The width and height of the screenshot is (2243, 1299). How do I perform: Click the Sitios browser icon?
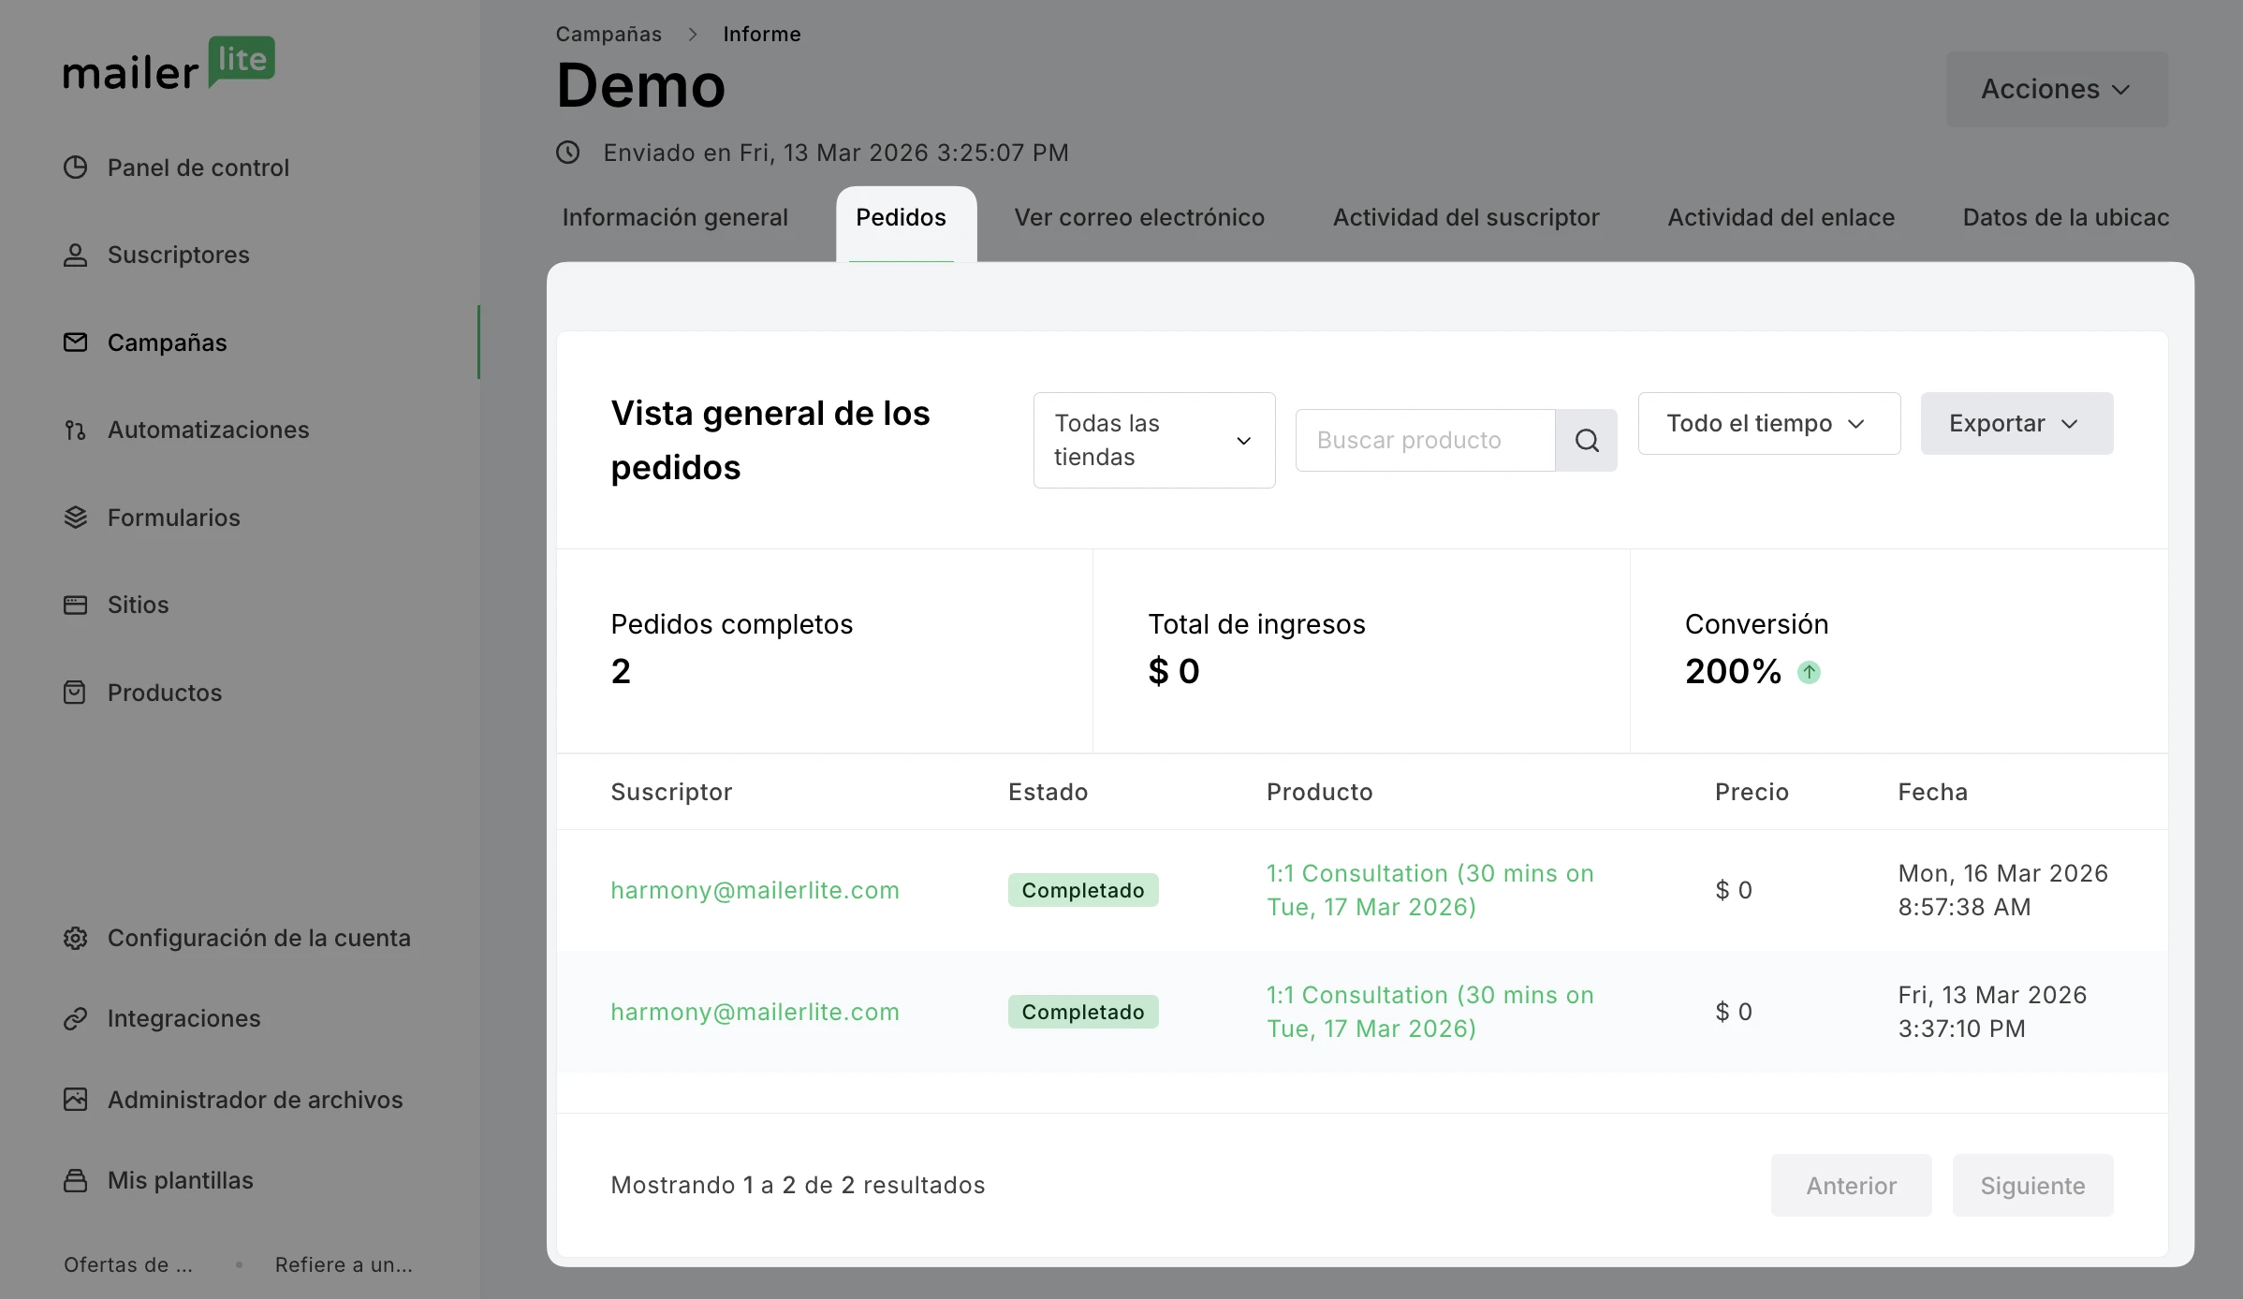[x=76, y=605]
